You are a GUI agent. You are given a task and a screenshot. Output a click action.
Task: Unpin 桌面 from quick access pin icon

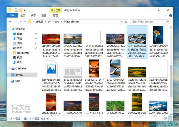[36, 34]
